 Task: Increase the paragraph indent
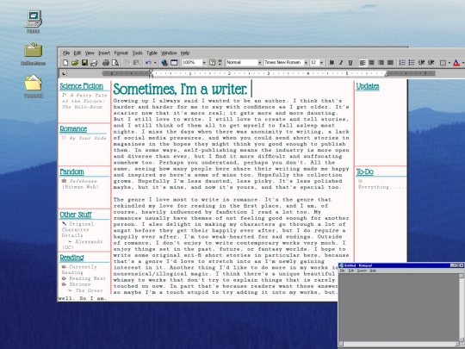431,63
